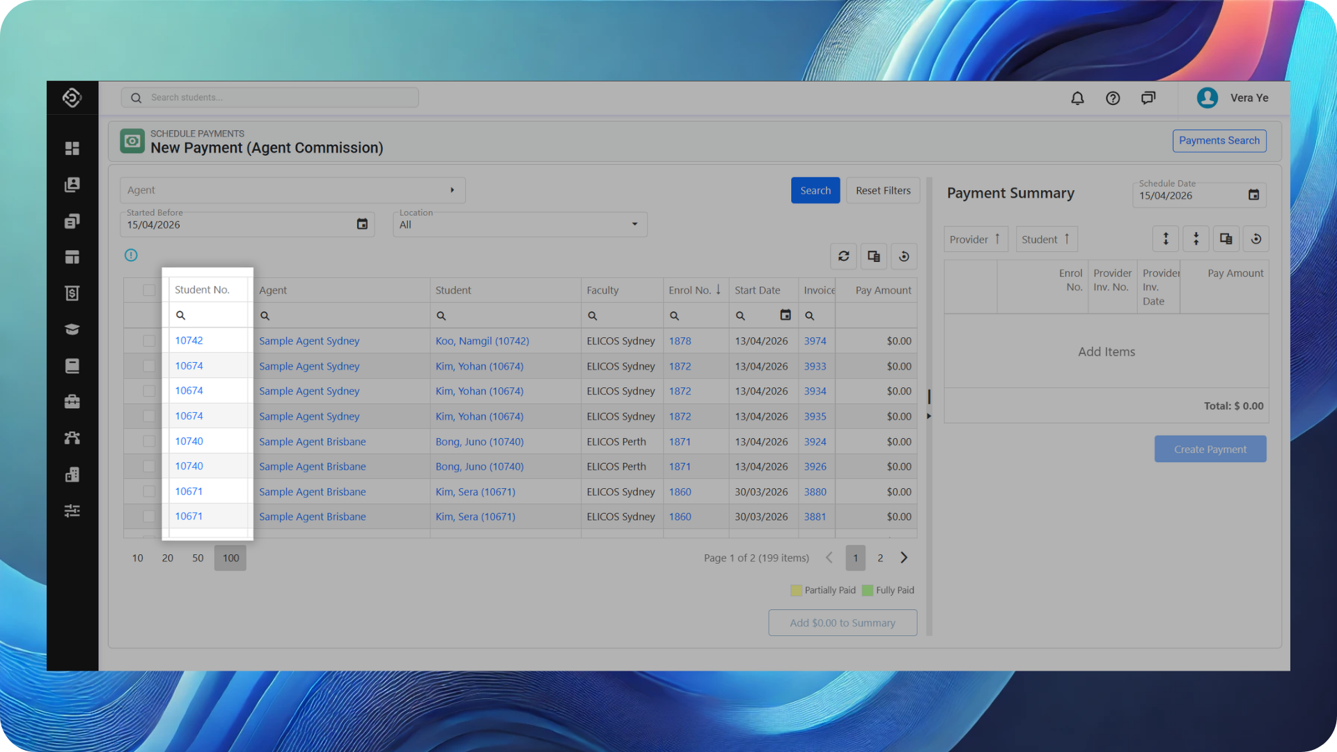This screenshot has height=752, width=1337.
Task: Open the Schedule Date calendar picker
Action: (1253, 195)
